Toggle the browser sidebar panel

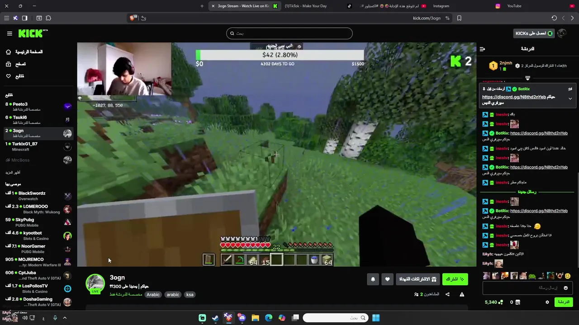point(24,18)
